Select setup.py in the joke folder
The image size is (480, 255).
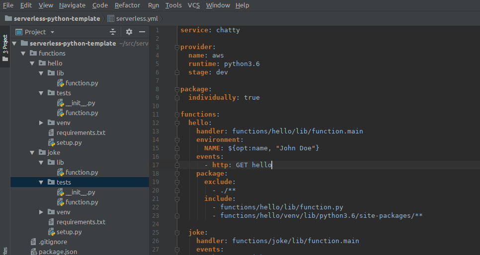tap(69, 232)
